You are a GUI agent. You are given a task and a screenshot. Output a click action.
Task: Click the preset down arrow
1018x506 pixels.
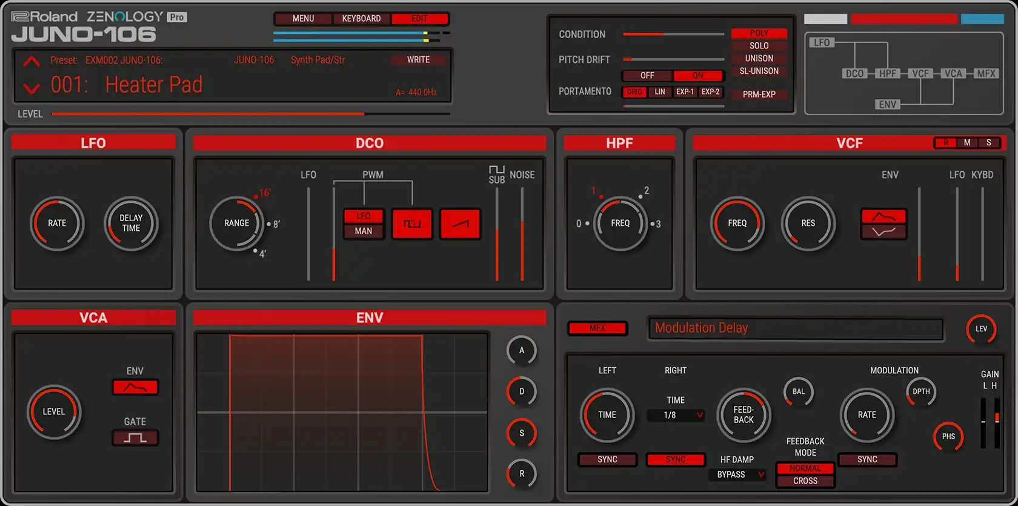pyautogui.click(x=32, y=88)
